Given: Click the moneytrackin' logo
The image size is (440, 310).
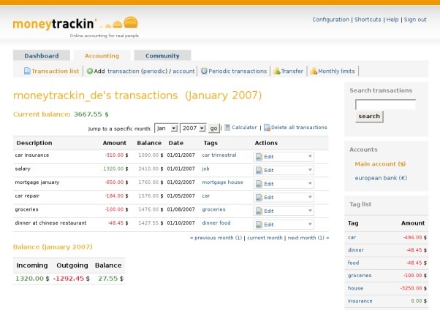Looking at the screenshot, I should [x=75, y=23].
